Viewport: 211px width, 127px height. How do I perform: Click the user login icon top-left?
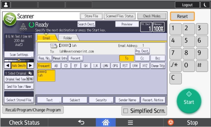coord(6,4)
